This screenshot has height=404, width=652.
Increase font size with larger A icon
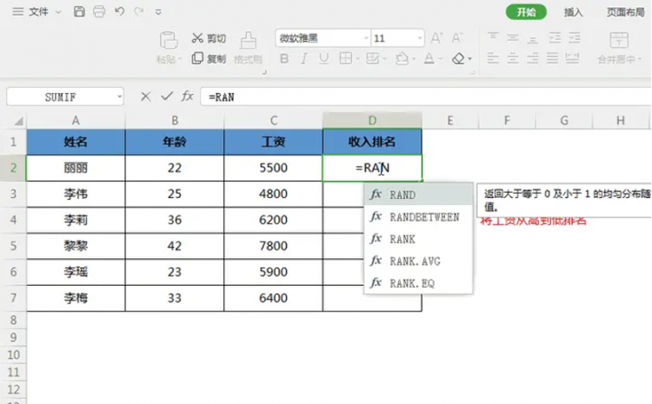click(436, 38)
